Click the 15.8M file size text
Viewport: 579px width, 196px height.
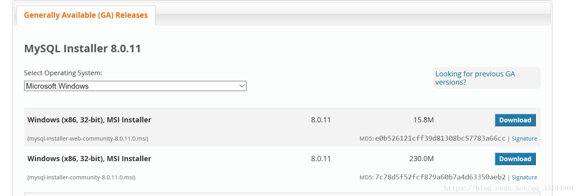[423, 120]
